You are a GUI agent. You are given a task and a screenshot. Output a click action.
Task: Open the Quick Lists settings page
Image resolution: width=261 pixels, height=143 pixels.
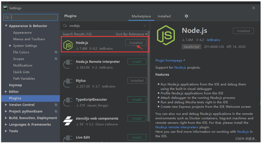pyautogui.click(x=21, y=72)
